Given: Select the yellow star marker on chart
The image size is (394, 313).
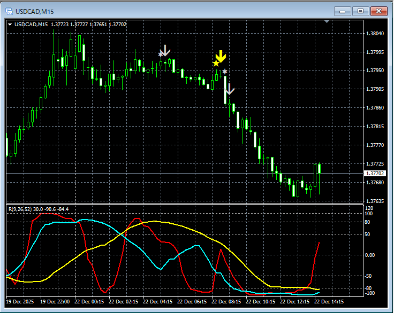Looking at the screenshot, I should (x=216, y=64).
